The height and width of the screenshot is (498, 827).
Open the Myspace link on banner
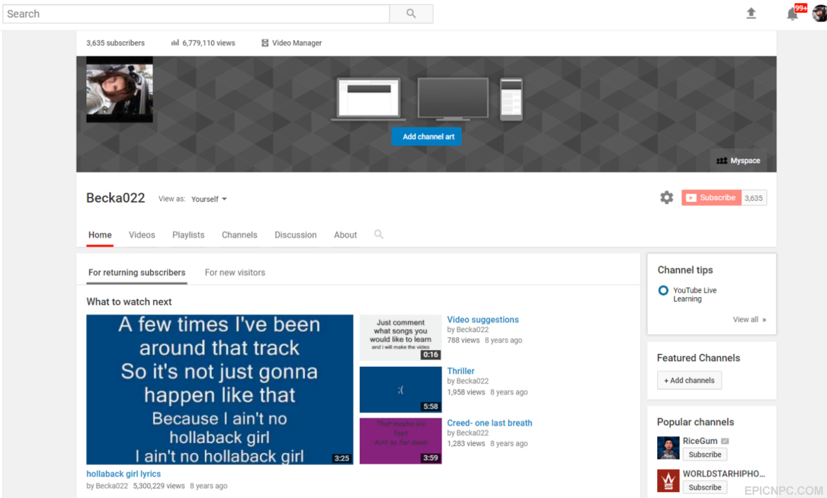point(738,161)
